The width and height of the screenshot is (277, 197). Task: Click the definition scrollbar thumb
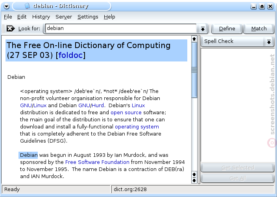tap(194, 70)
